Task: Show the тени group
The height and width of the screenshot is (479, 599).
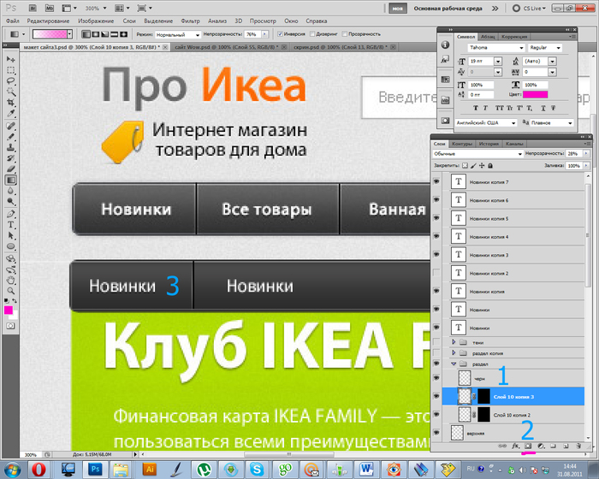Action: point(436,342)
